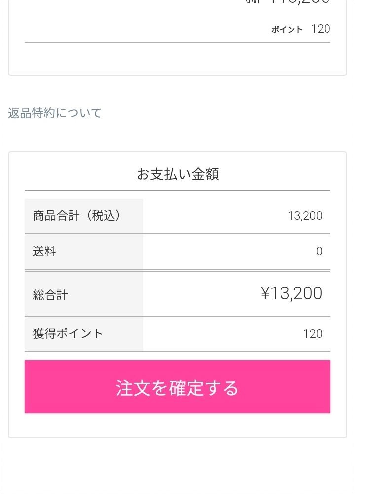Viewport: 365px width, 494px height.
Task: Select the 120 next to bold ポイント
Action: [x=321, y=29]
